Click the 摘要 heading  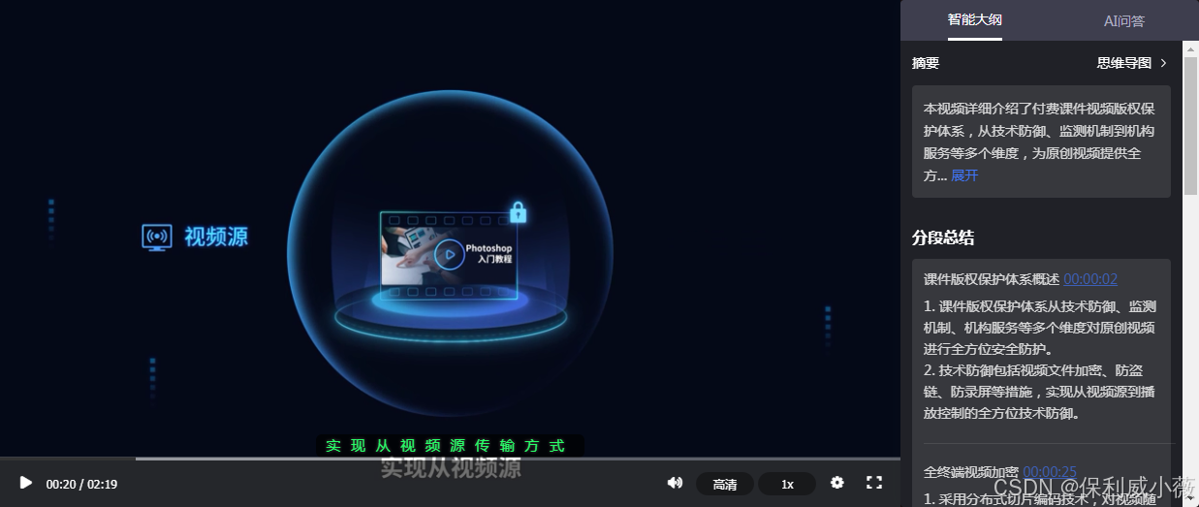pyautogui.click(x=926, y=63)
